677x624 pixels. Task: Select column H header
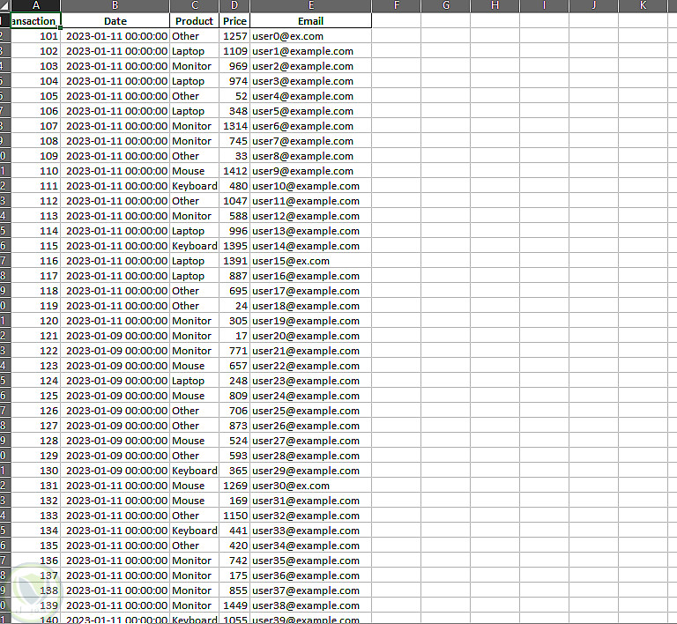point(495,5)
